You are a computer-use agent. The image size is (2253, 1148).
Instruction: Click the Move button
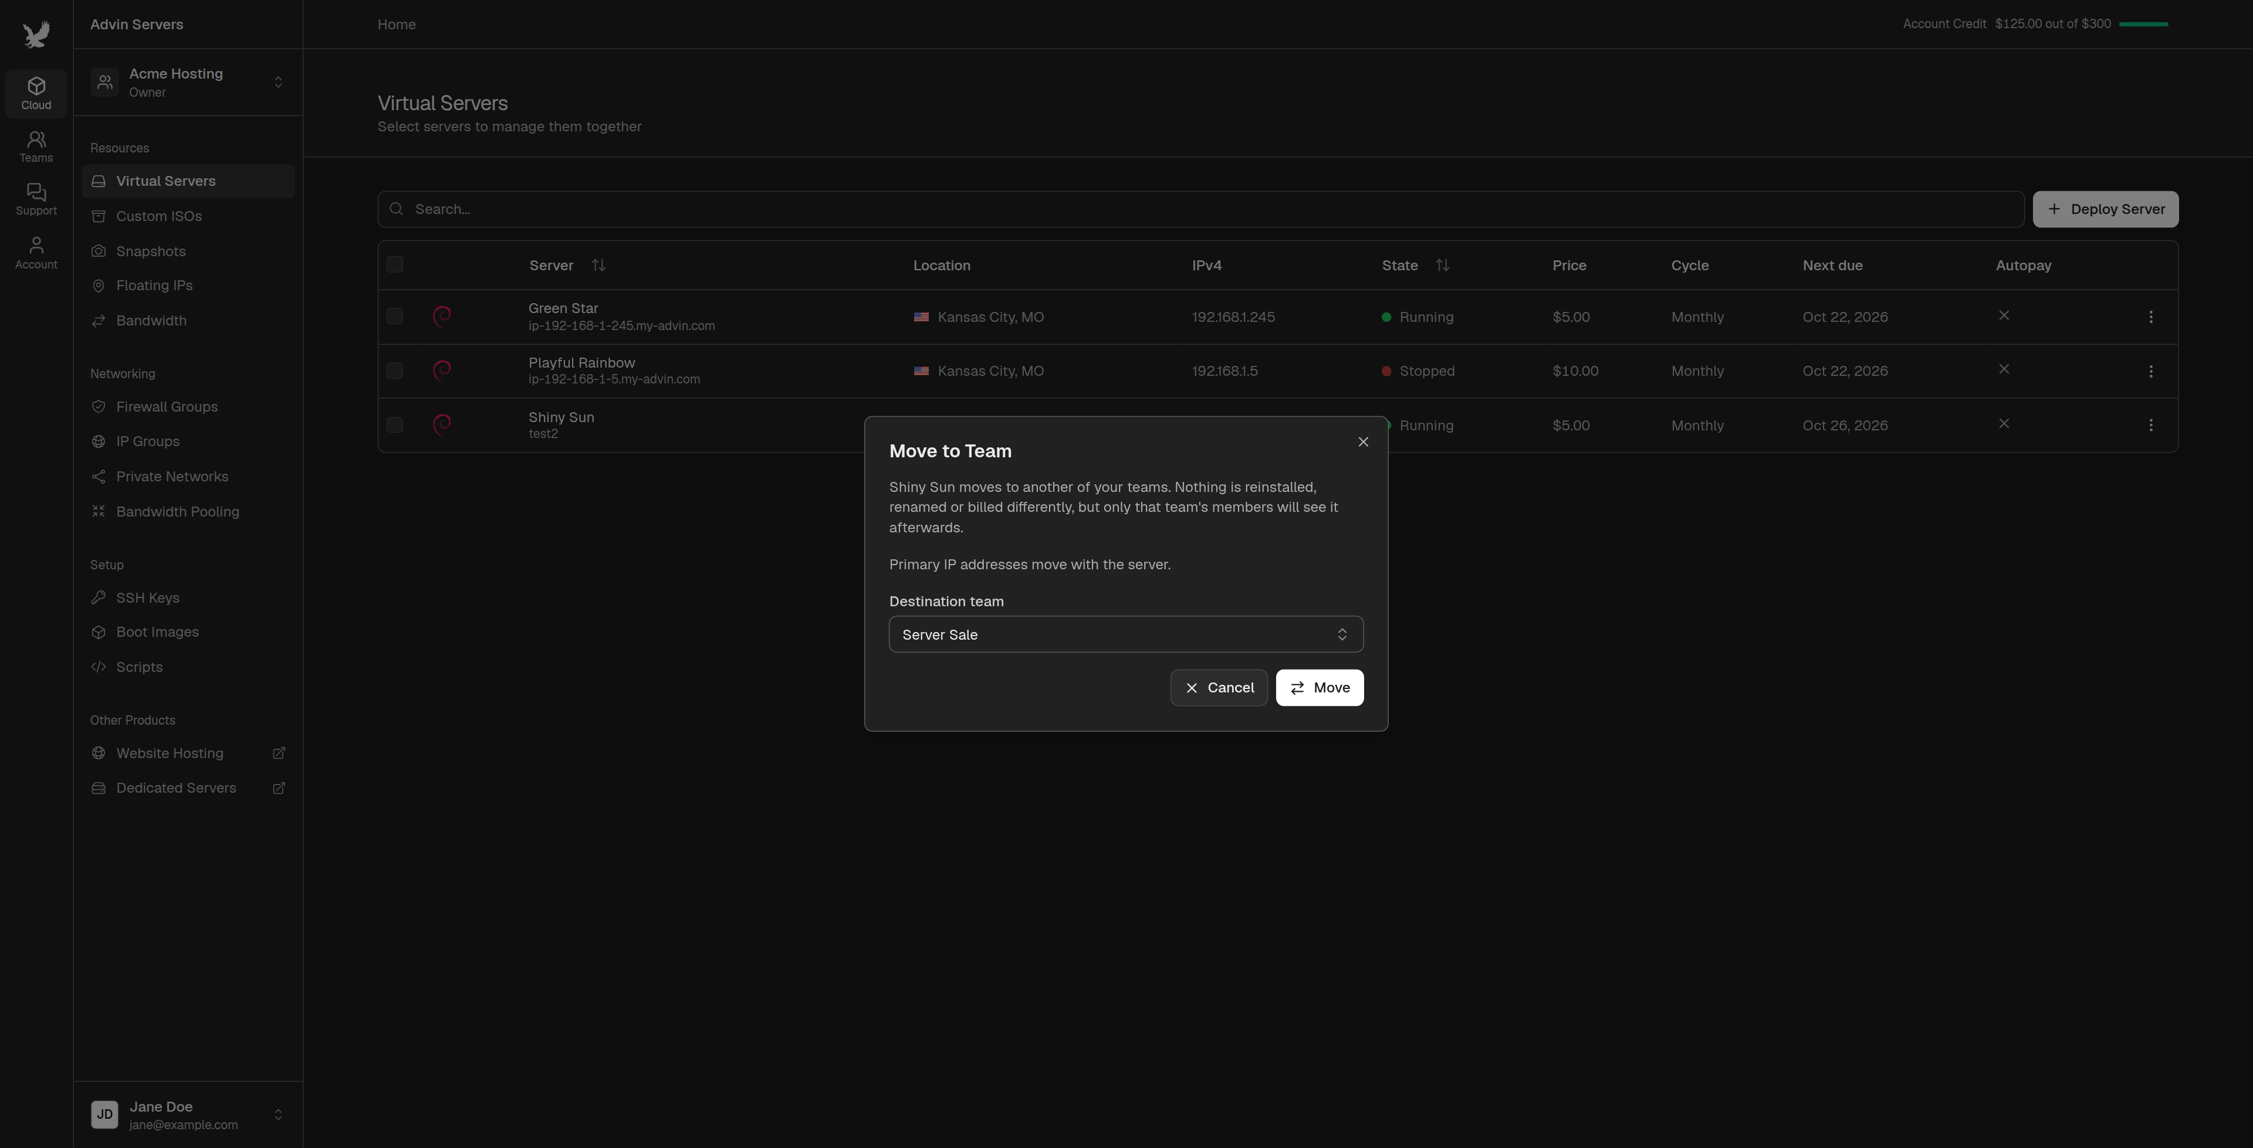[1319, 687]
